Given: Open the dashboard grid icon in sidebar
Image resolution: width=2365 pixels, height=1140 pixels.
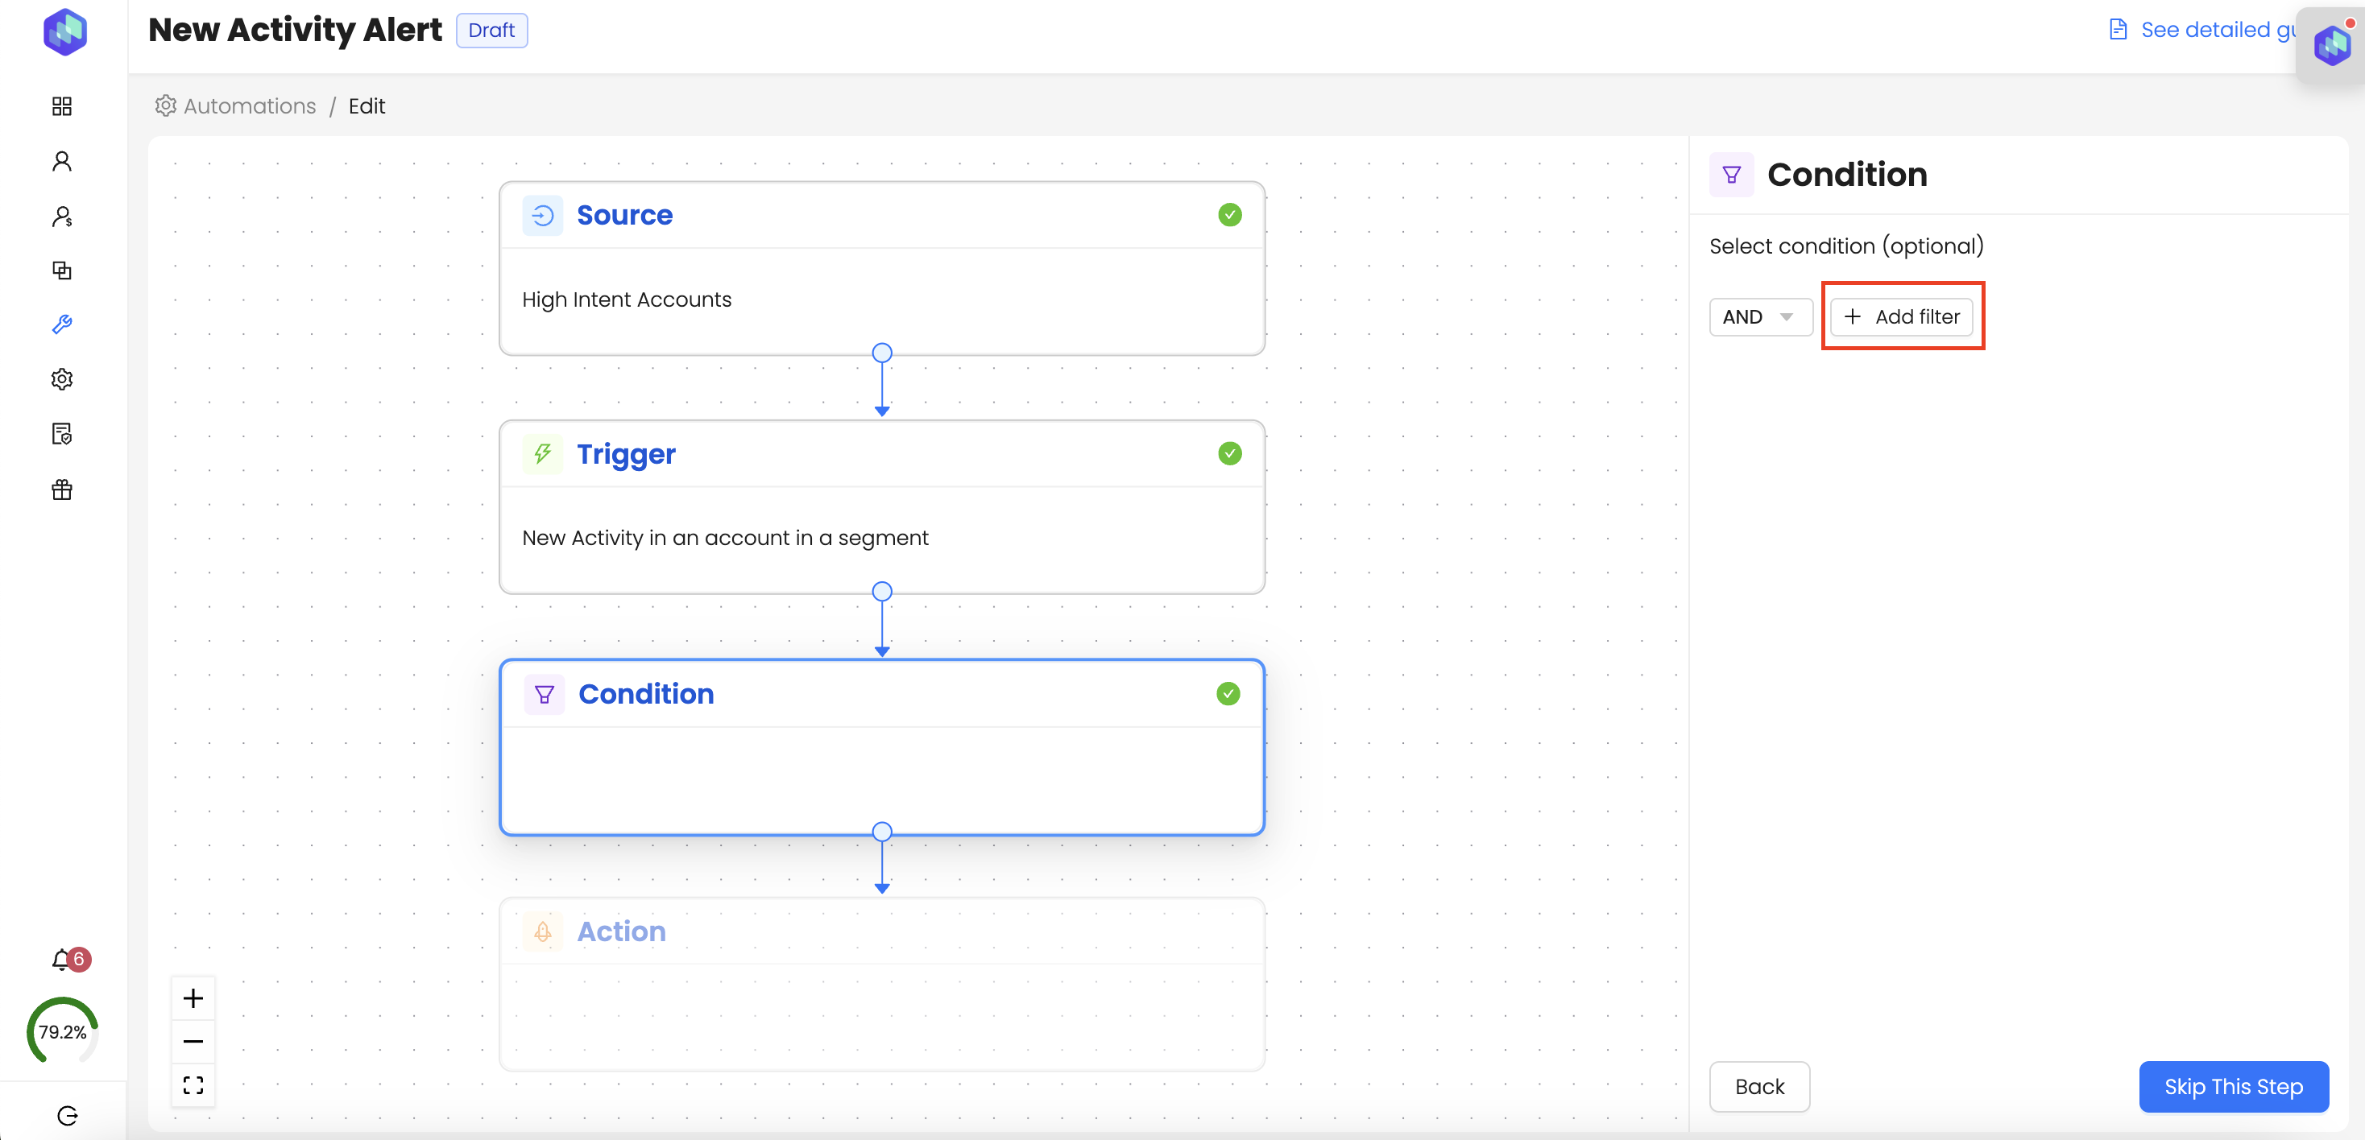Looking at the screenshot, I should coord(61,106).
